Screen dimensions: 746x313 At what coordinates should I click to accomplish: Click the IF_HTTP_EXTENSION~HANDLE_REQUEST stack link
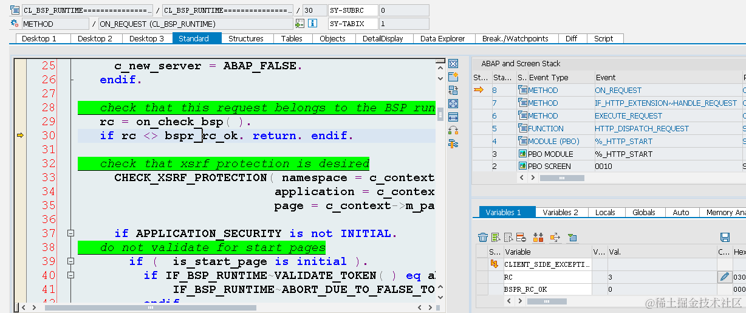[666, 103]
